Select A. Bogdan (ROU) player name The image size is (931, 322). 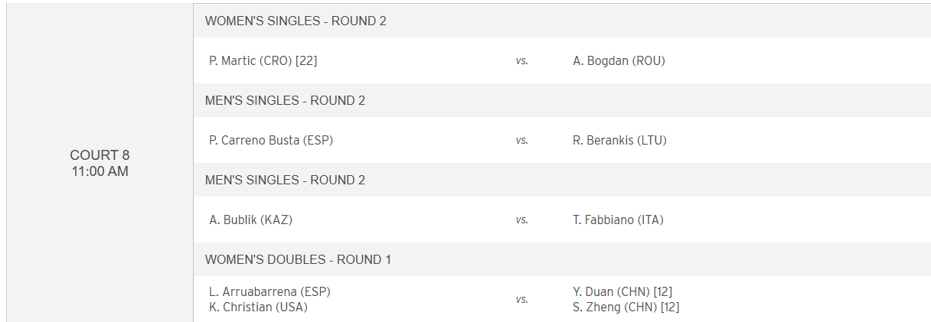pyautogui.click(x=619, y=61)
